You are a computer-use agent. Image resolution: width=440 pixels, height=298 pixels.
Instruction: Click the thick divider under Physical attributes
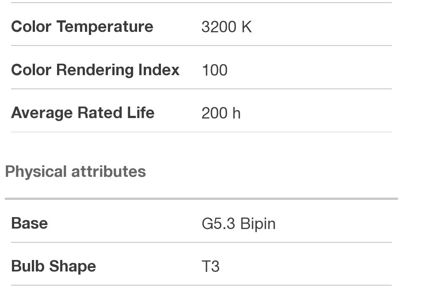point(201,199)
